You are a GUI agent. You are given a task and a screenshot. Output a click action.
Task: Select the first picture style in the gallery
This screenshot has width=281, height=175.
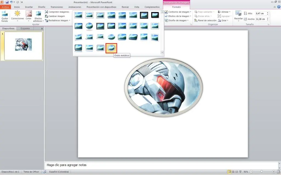pyautogui.click(x=78, y=15)
